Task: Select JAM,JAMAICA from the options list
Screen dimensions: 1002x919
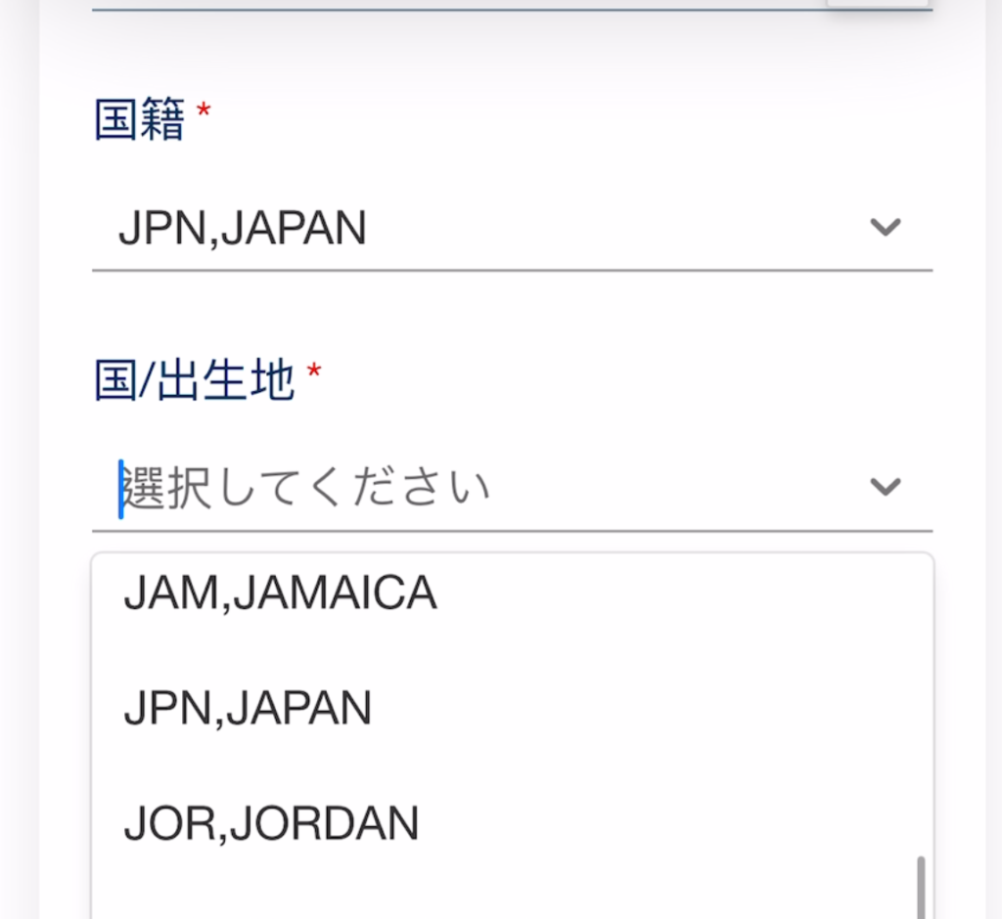Action: coord(280,593)
